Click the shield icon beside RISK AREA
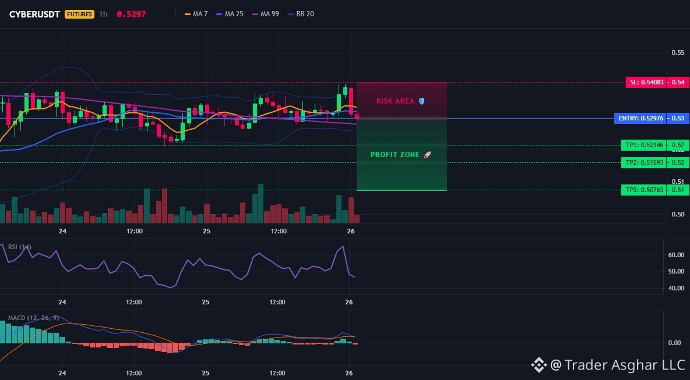The image size is (690, 380). click(421, 101)
